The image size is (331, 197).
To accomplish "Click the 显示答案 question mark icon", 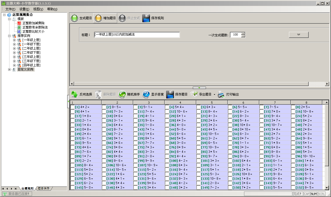I will pyautogui.click(x=146, y=94).
